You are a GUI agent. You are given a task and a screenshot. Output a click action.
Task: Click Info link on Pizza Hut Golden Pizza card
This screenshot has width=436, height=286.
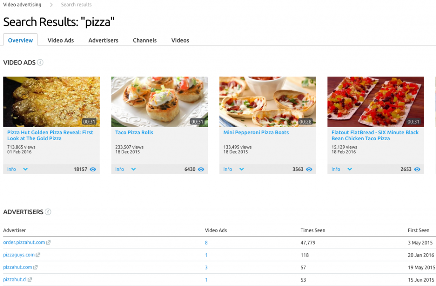click(x=11, y=169)
